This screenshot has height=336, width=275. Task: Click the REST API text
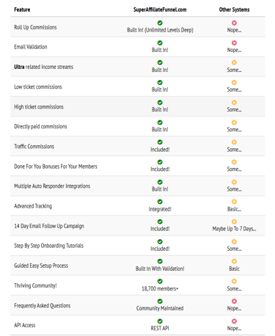160,328
